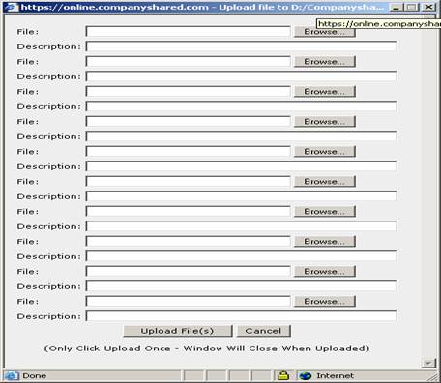Image resolution: width=441 pixels, height=383 pixels.
Task: Cancel the upload dialog
Action: (264, 331)
